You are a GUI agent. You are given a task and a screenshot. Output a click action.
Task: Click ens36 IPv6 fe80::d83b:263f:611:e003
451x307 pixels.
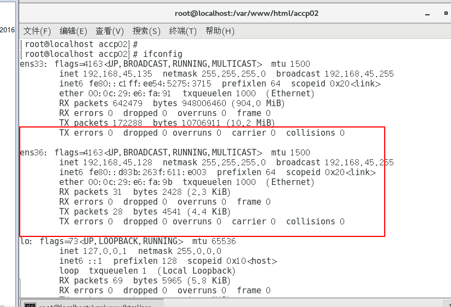tap(148, 172)
